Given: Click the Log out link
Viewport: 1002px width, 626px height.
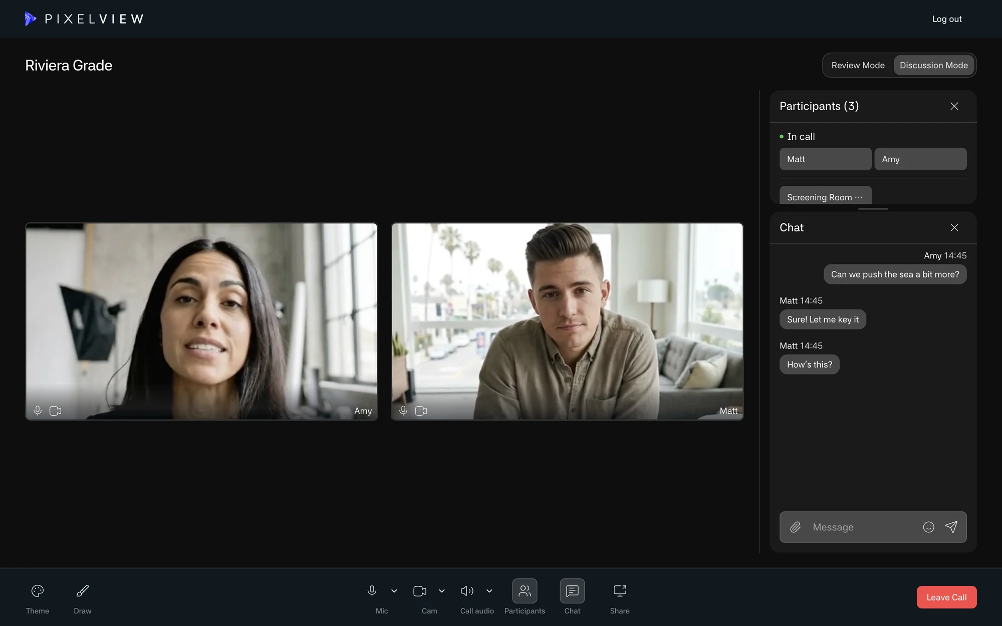Looking at the screenshot, I should pos(947,19).
